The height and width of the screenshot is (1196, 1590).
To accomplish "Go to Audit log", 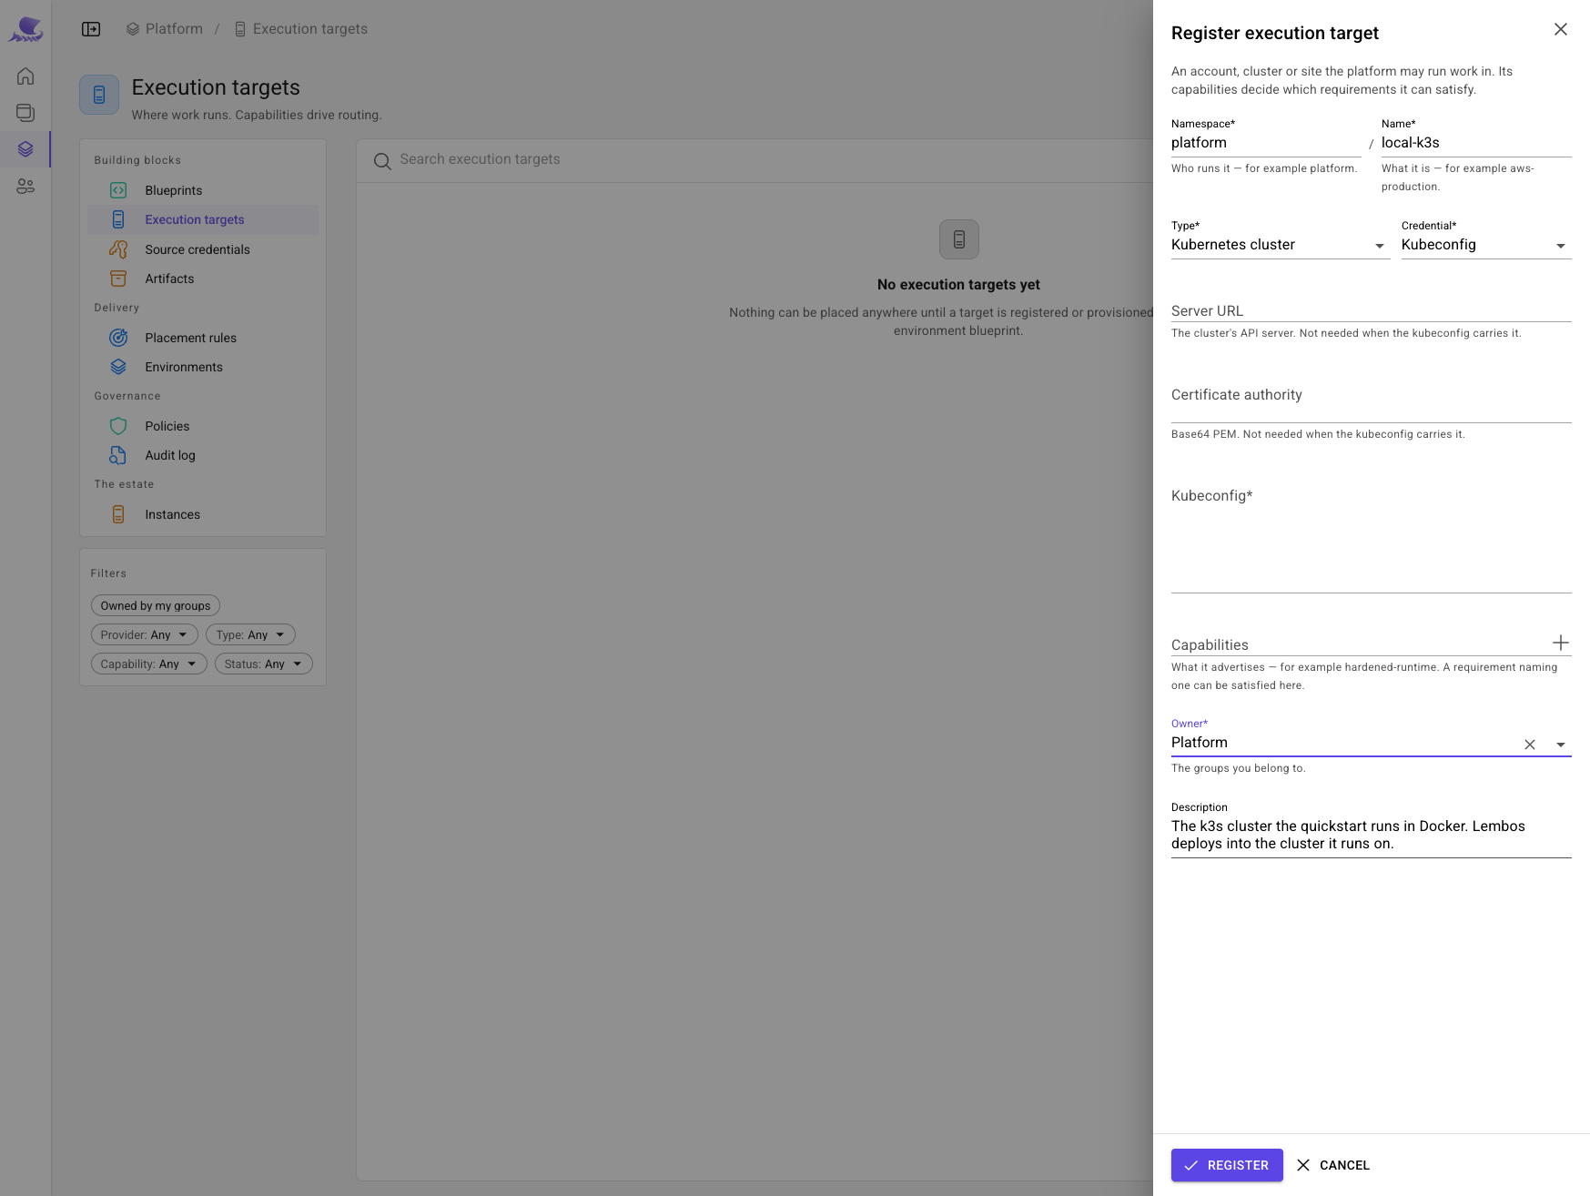I will tap(203, 455).
